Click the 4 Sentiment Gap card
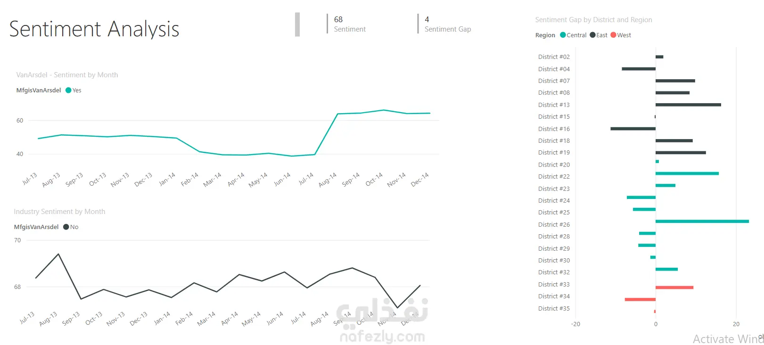Screen dimensions: 764x345 (447, 24)
